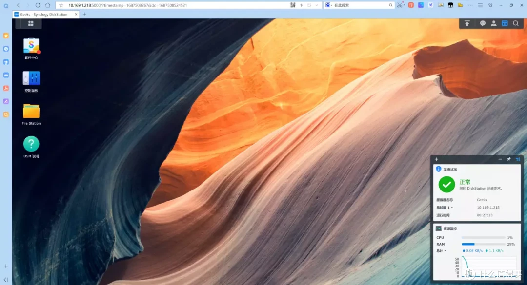Click the uptime 00:27:13 value

(x=485, y=215)
